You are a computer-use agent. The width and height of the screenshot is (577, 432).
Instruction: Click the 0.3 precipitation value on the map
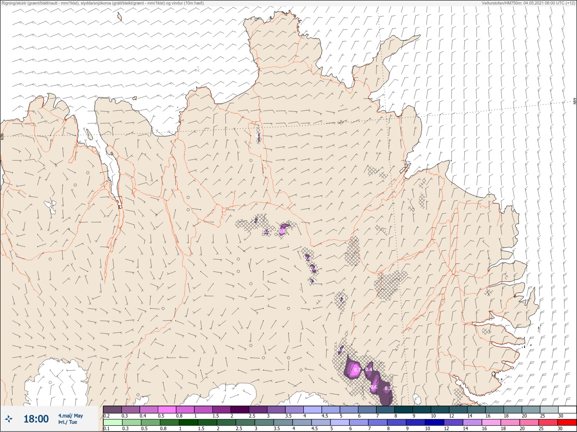pos(388,388)
